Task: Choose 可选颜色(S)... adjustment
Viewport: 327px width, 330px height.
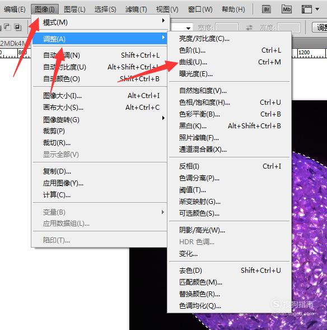Action: pyautogui.click(x=230, y=213)
